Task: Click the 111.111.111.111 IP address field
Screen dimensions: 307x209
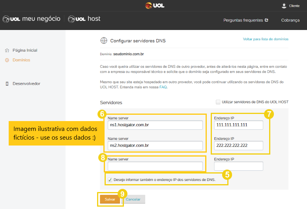Action: [x=238, y=125]
